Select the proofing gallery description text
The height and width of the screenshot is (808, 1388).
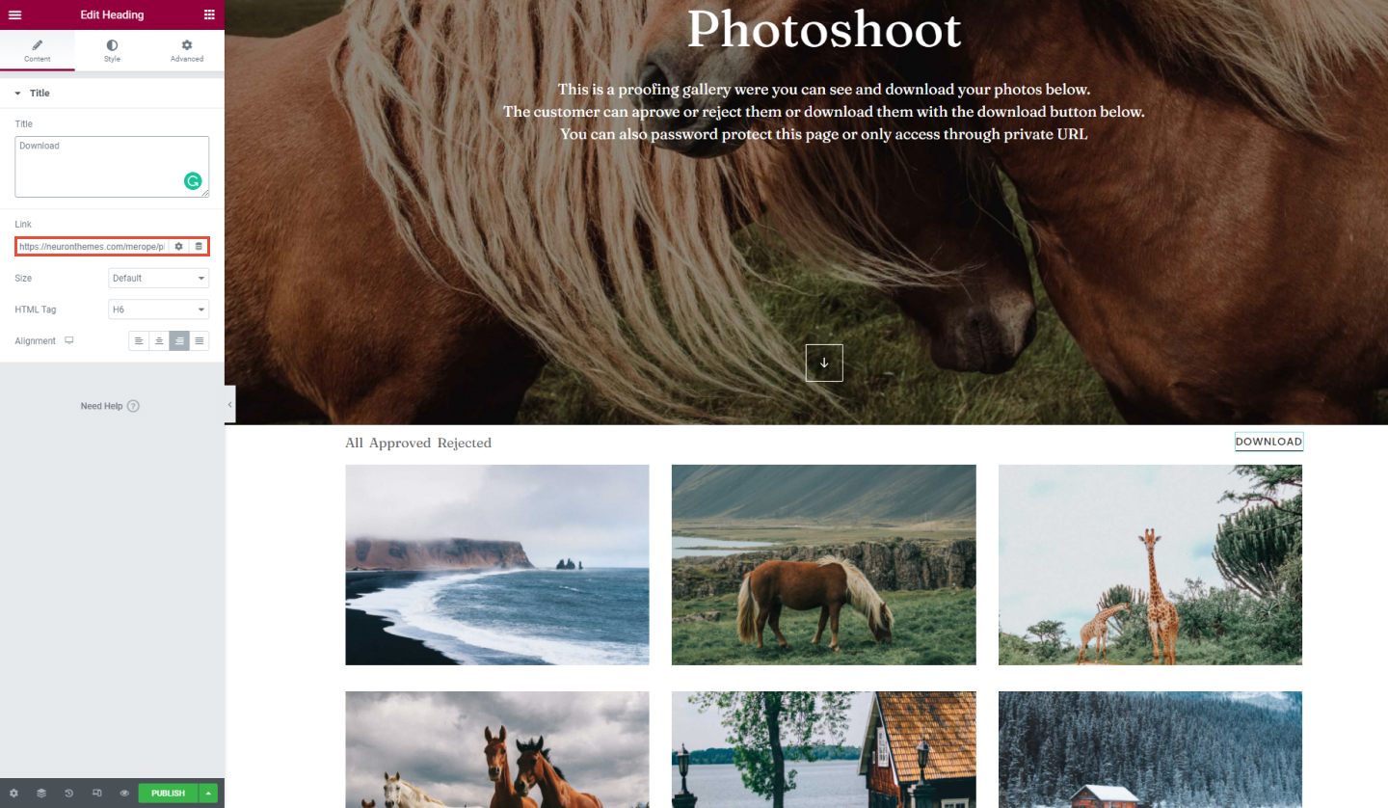coord(824,112)
